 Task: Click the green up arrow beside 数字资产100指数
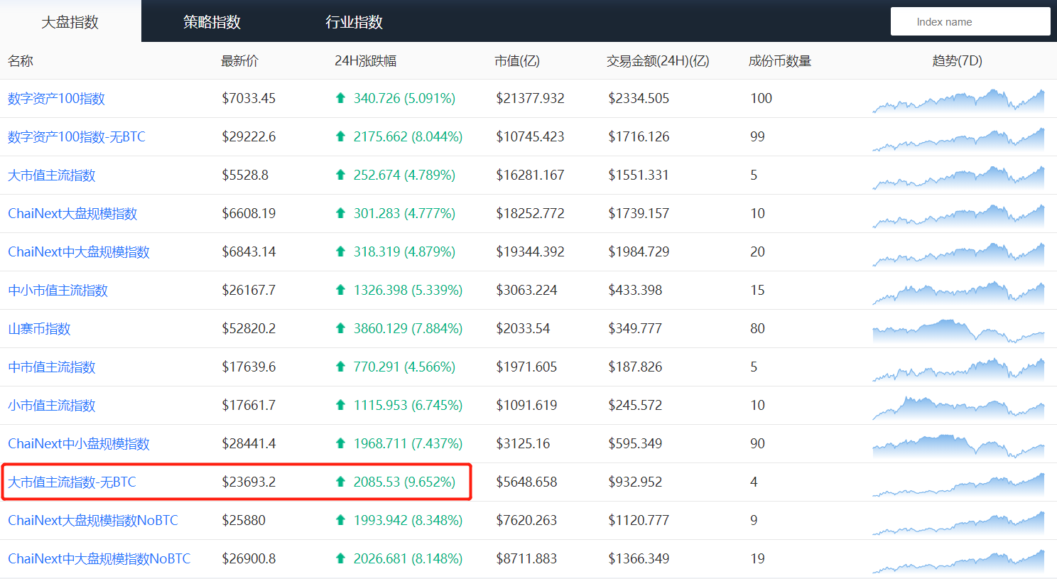[340, 98]
